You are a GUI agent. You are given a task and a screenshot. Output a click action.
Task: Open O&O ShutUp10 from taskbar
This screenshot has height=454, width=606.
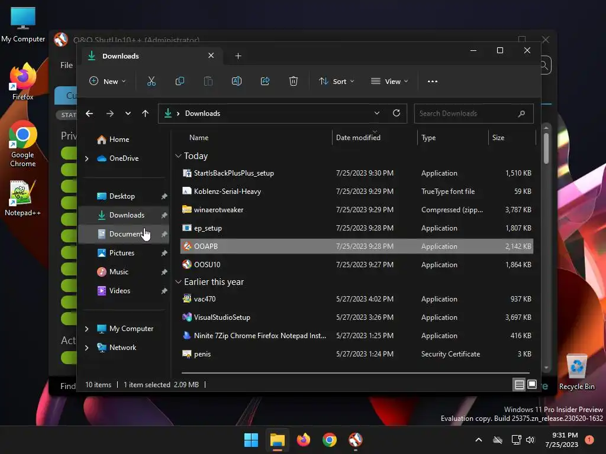[356, 440]
